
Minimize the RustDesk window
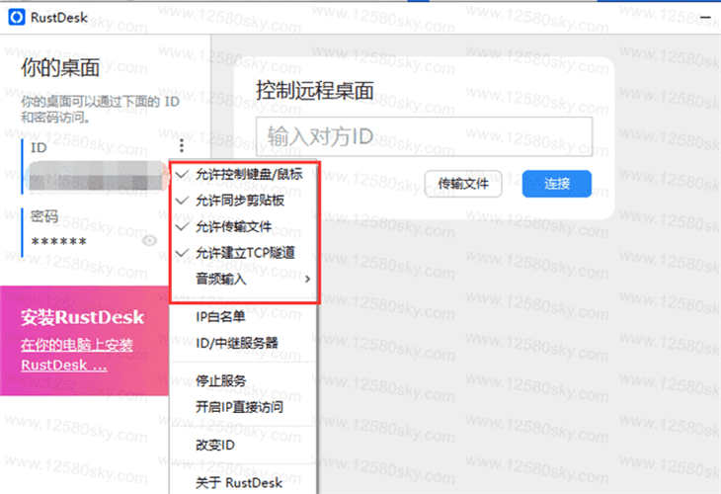pos(705,18)
